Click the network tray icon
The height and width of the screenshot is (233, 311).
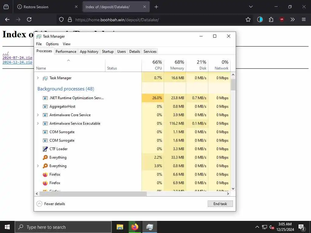click(265, 227)
